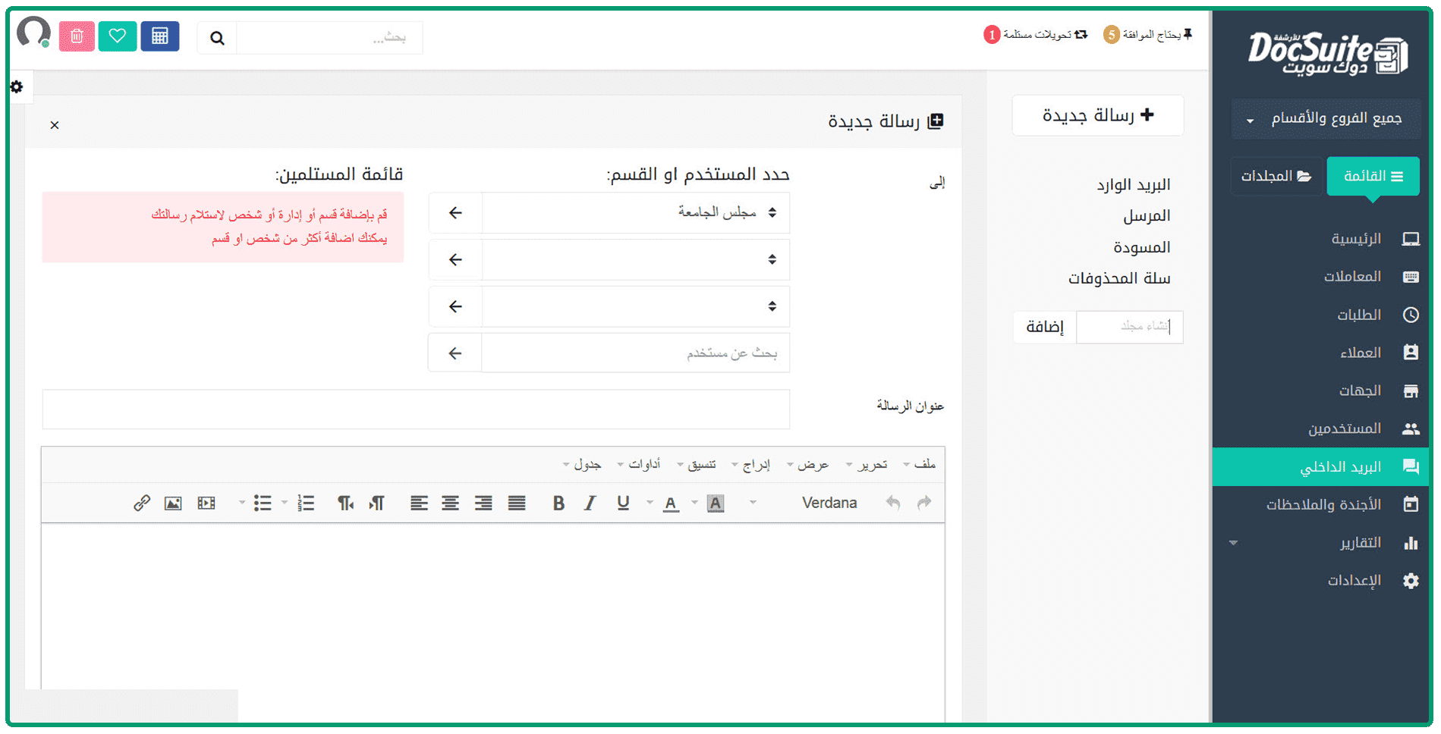Insert media using the film icon
Screen dimensions: 1441x734
point(206,503)
